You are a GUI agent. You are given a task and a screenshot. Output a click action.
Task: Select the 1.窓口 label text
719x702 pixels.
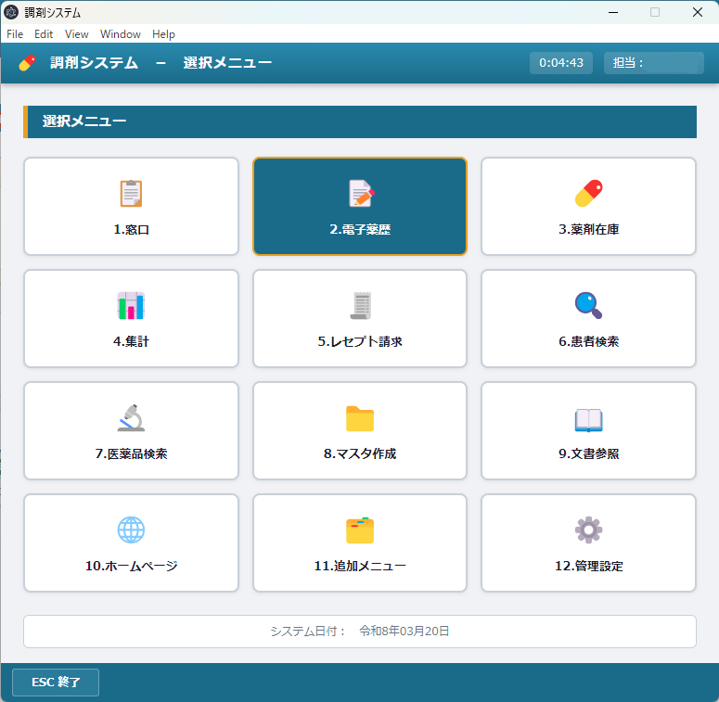pos(131,229)
